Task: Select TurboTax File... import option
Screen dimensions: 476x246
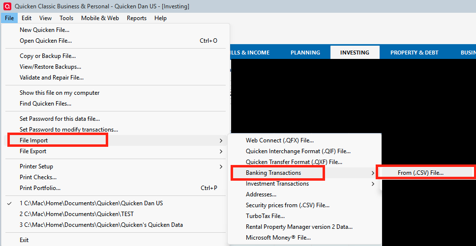Action: click(304, 216)
